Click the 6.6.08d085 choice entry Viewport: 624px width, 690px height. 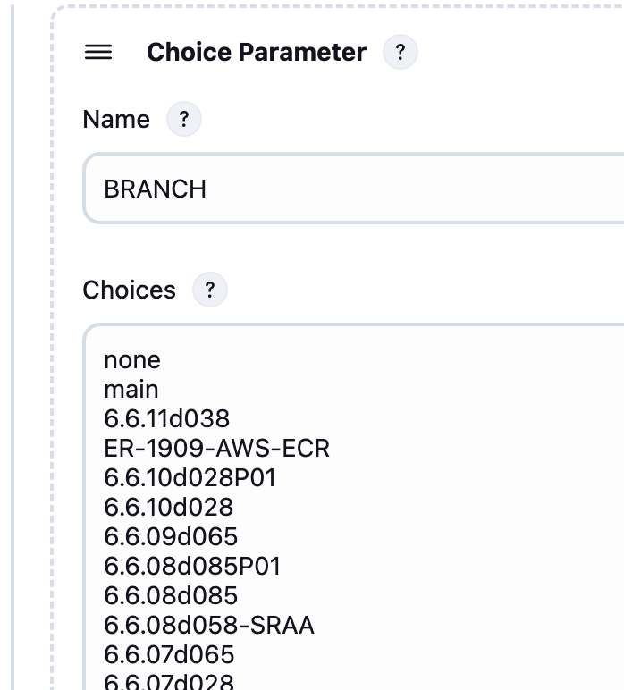[171, 596]
